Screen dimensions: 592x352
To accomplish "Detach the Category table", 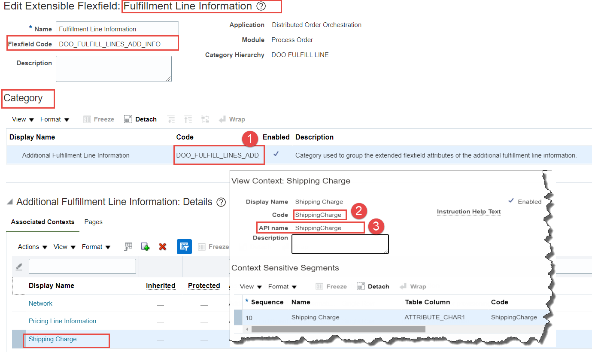I will pos(140,119).
